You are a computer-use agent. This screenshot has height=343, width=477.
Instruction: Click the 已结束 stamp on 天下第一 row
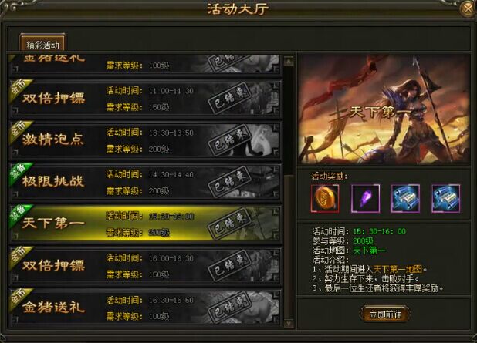230,224
